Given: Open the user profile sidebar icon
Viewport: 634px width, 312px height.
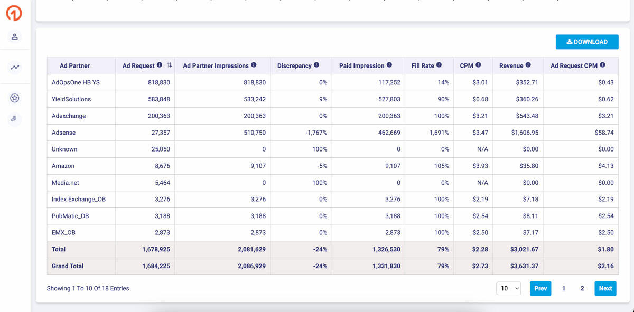Looking at the screenshot, I should (15, 36).
